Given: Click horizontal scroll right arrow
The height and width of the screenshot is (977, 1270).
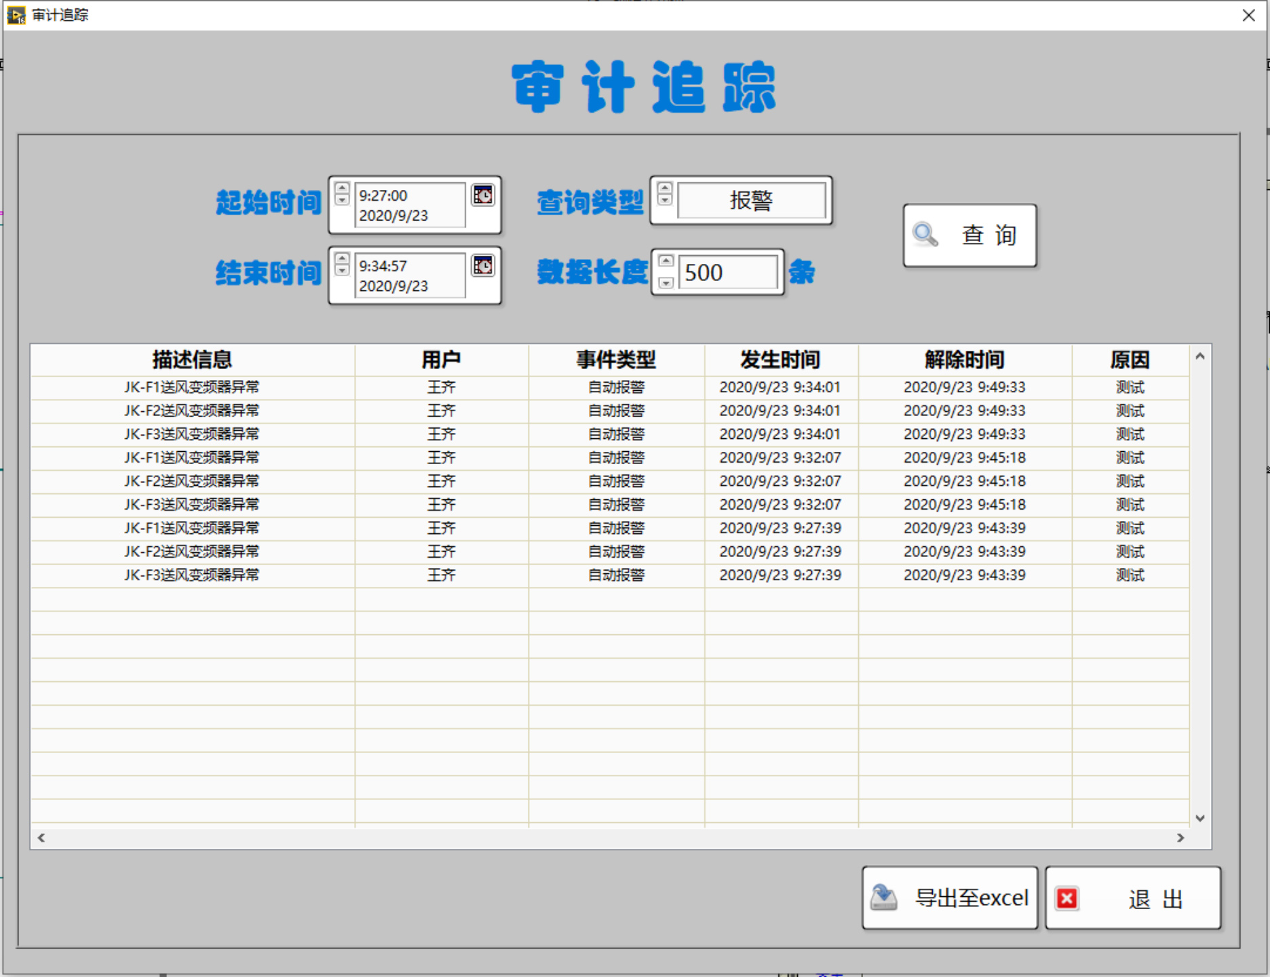Looking at the screenshot, I should (1180, 838).
